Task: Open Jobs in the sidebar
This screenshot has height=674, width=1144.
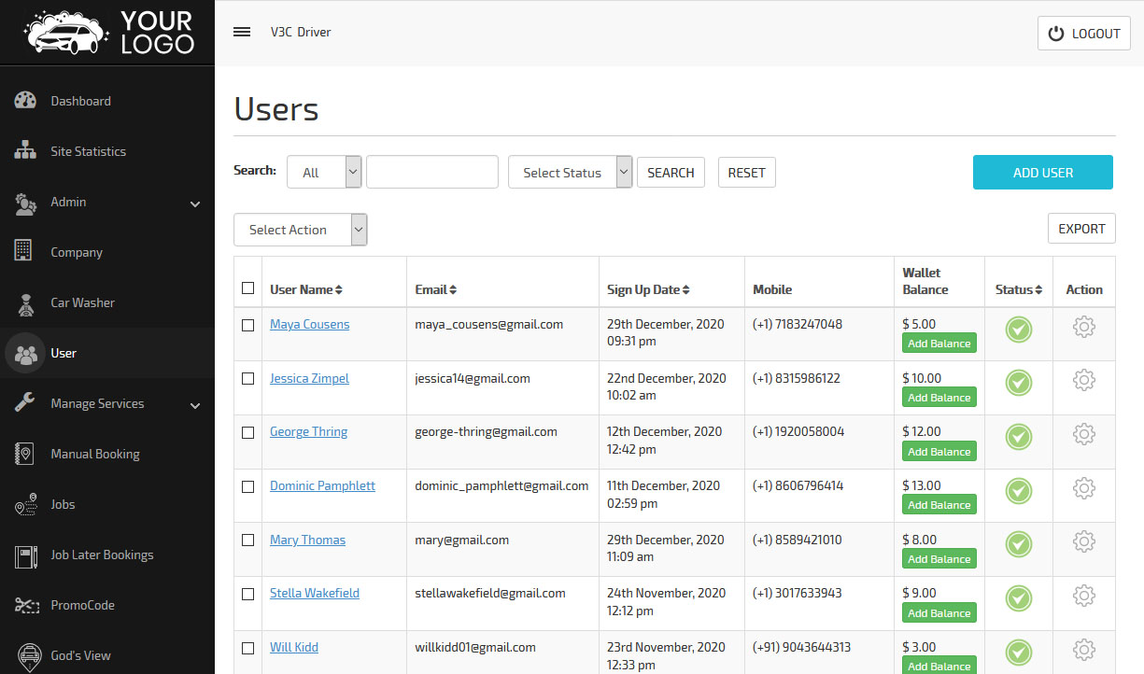Action: coord(63,504)
